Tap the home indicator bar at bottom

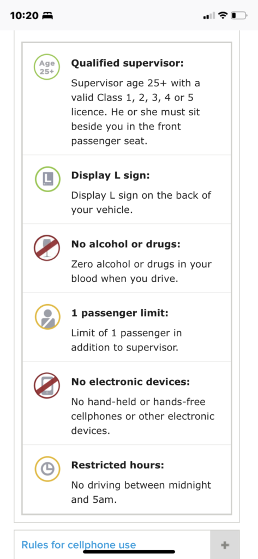129,551
